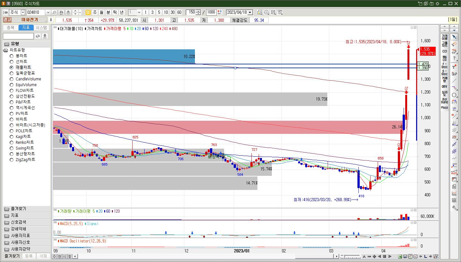Click the OBV indicator button
This screenshot has width=461, height=262.
point(444,86)
